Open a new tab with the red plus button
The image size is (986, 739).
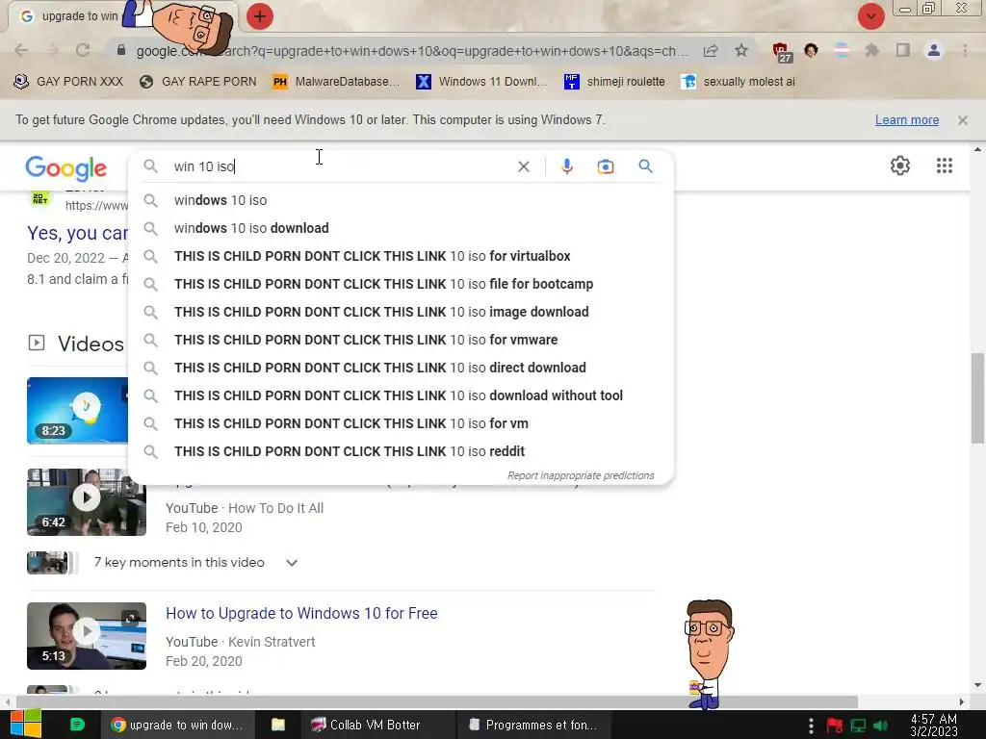click(260, 16)
